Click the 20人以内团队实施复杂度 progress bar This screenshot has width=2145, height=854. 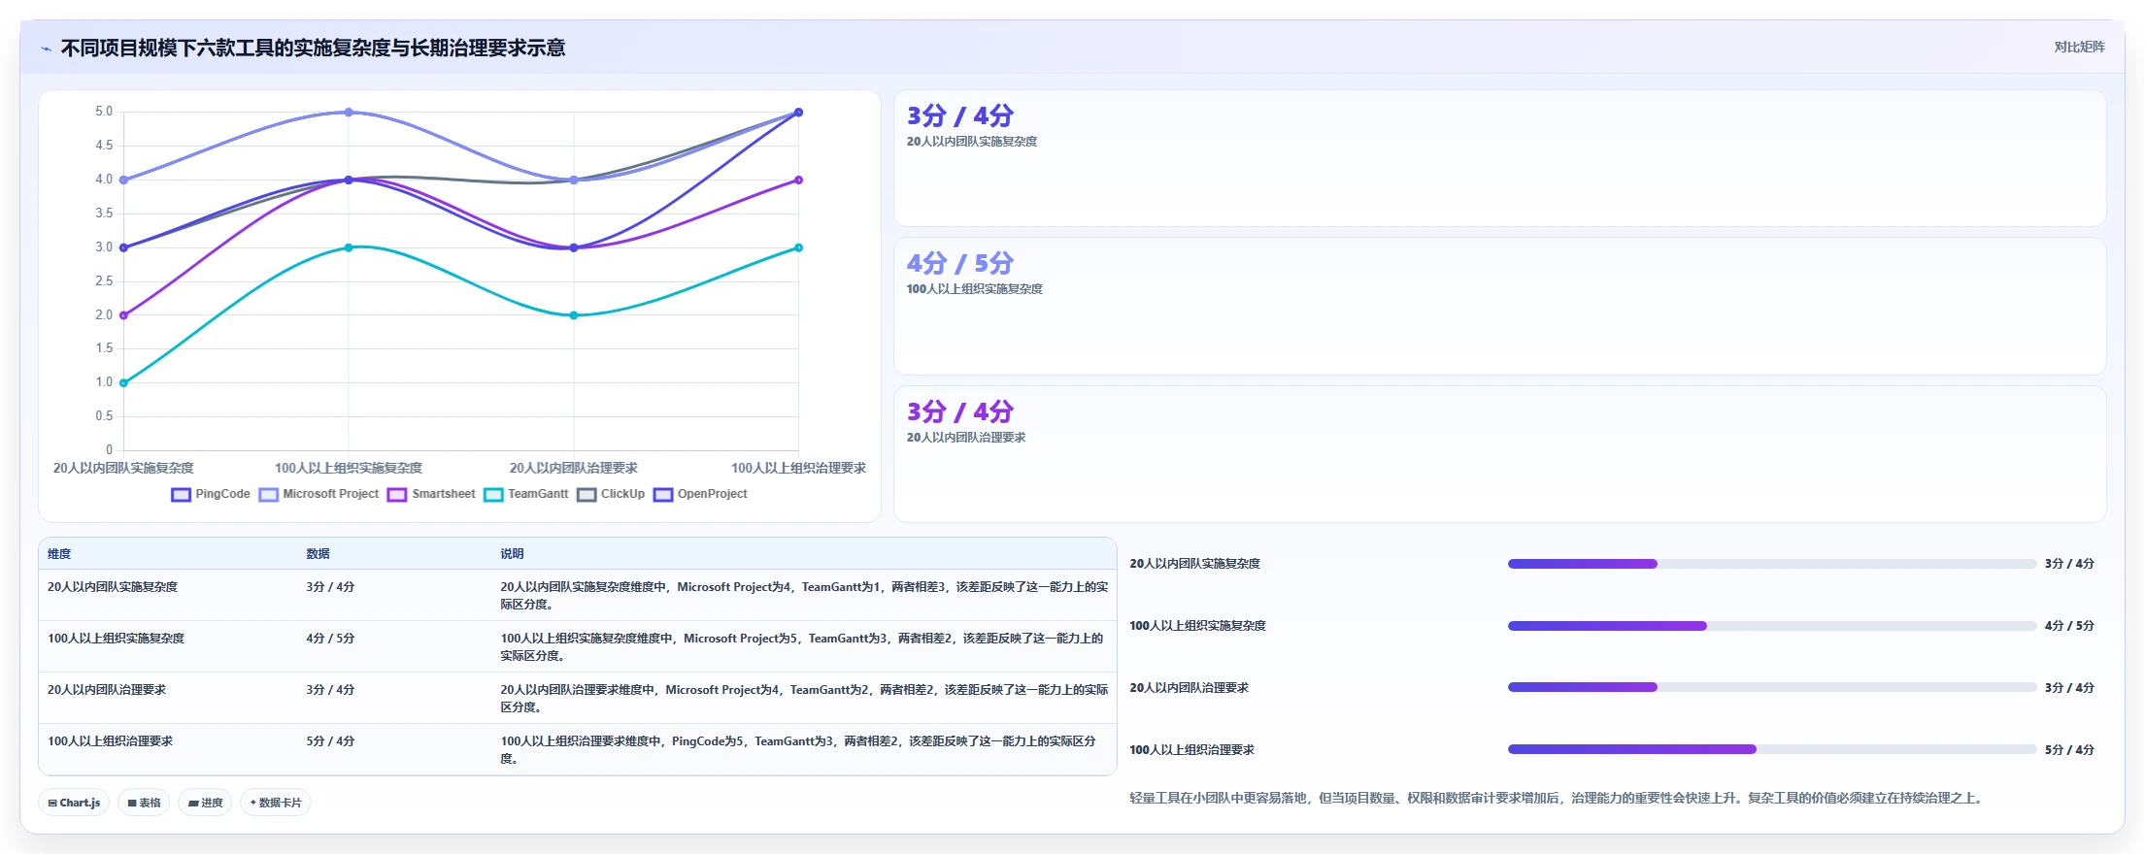[x=1772, y=564]
